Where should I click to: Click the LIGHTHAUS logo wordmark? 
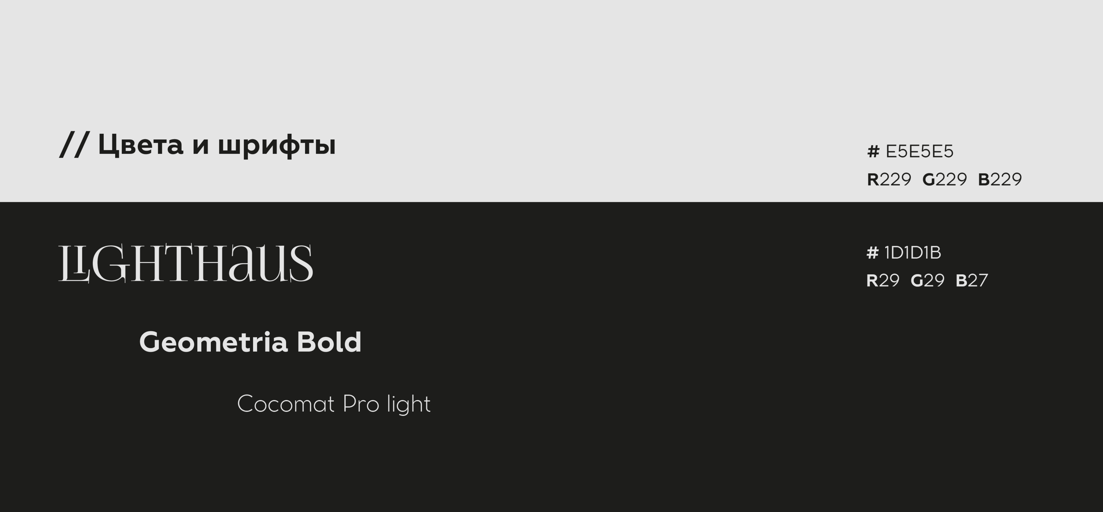[185, 263]
